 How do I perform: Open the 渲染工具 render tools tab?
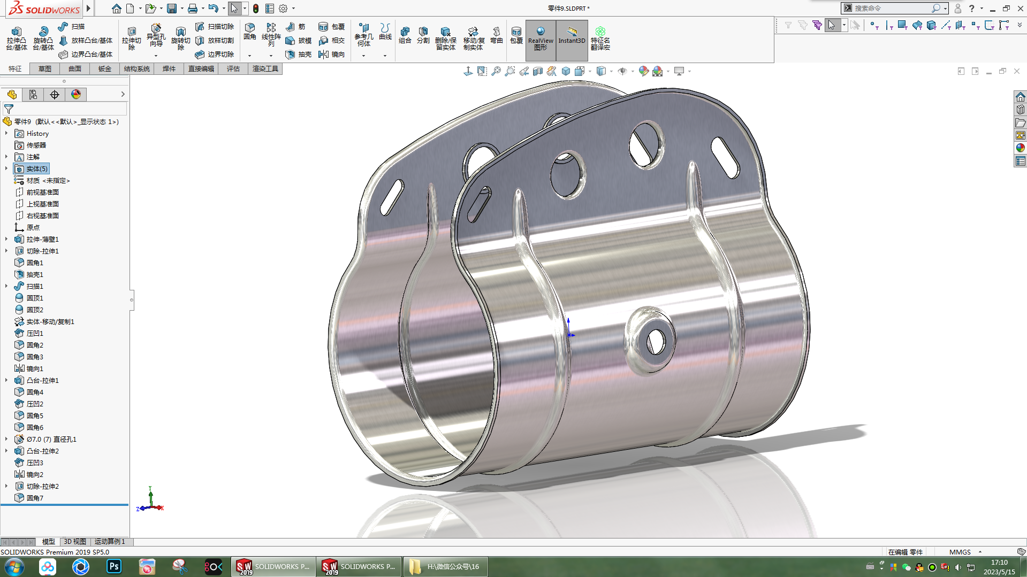[265, 68]
